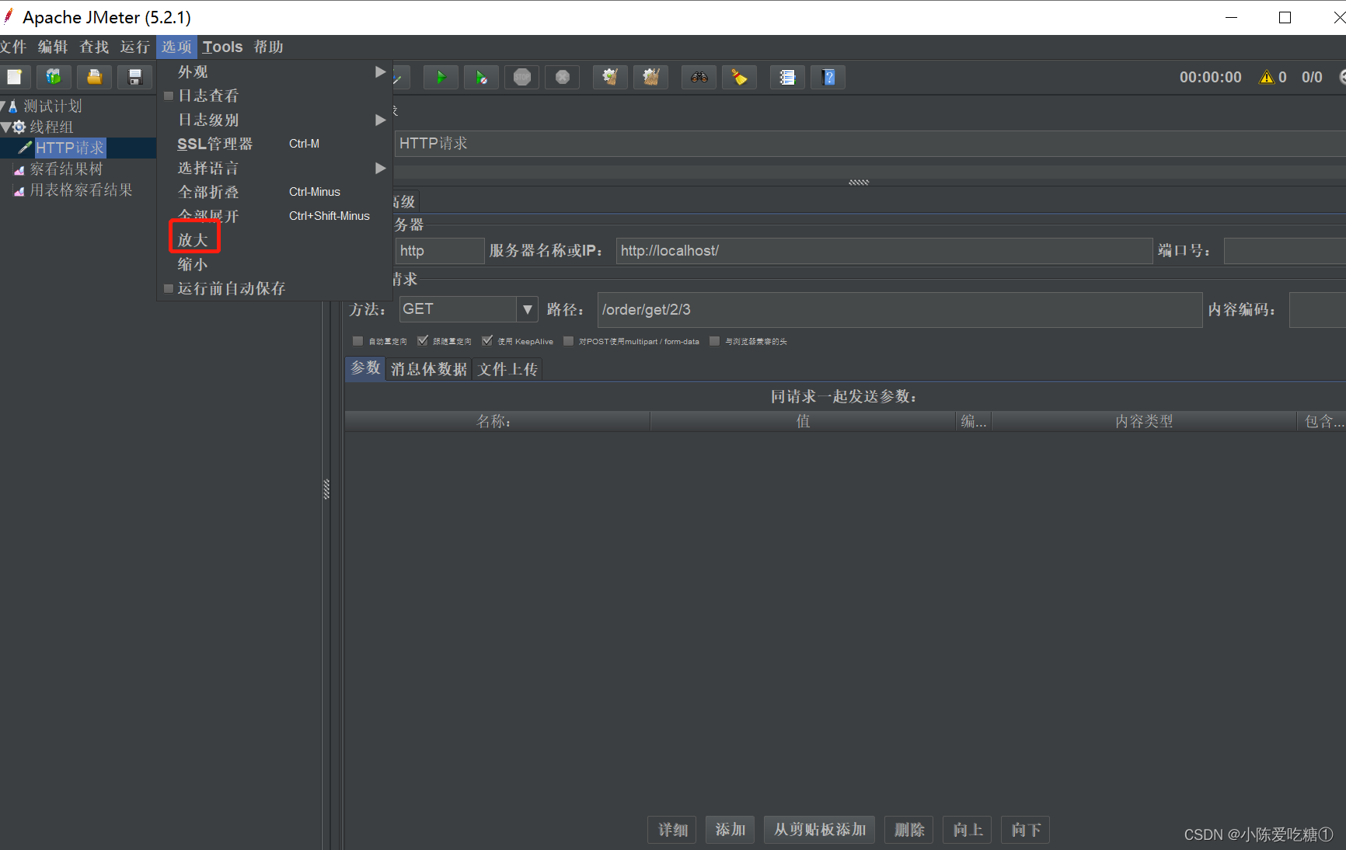The image size is (1346, 850).
Task: Click the 端口号 port input field
Action: [x=1285, y=251]
